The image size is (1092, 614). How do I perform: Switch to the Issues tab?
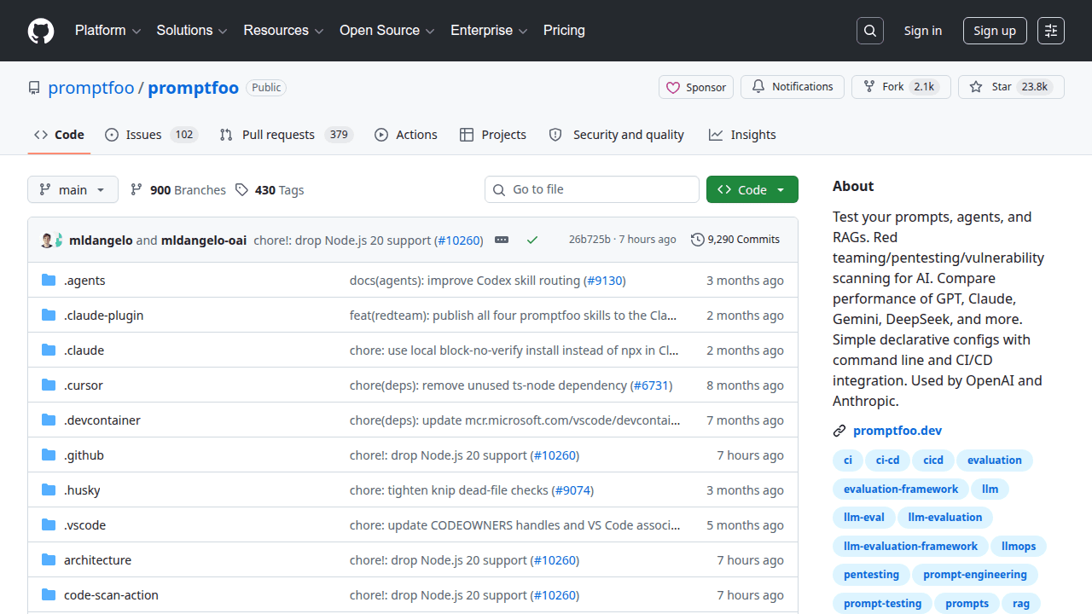[x=152, y=135]
